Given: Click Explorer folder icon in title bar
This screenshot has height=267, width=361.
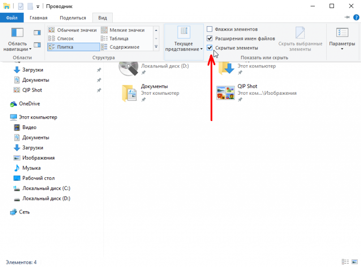Looking at the screenshot, I should coord(7,6).
